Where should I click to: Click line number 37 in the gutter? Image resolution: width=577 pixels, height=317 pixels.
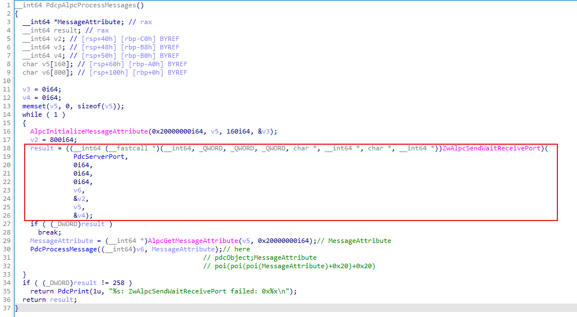click(7, 308)
